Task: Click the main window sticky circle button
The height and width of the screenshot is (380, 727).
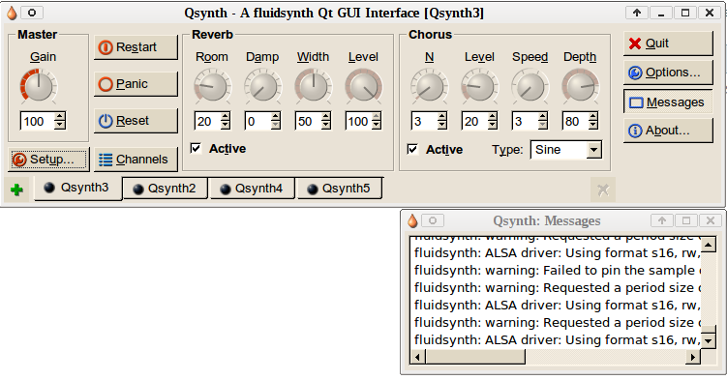Action: [x=32, y=13]
